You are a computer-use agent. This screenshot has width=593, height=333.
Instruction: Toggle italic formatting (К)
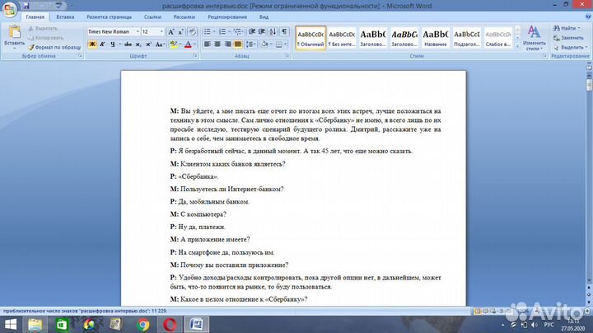(102, 45)
